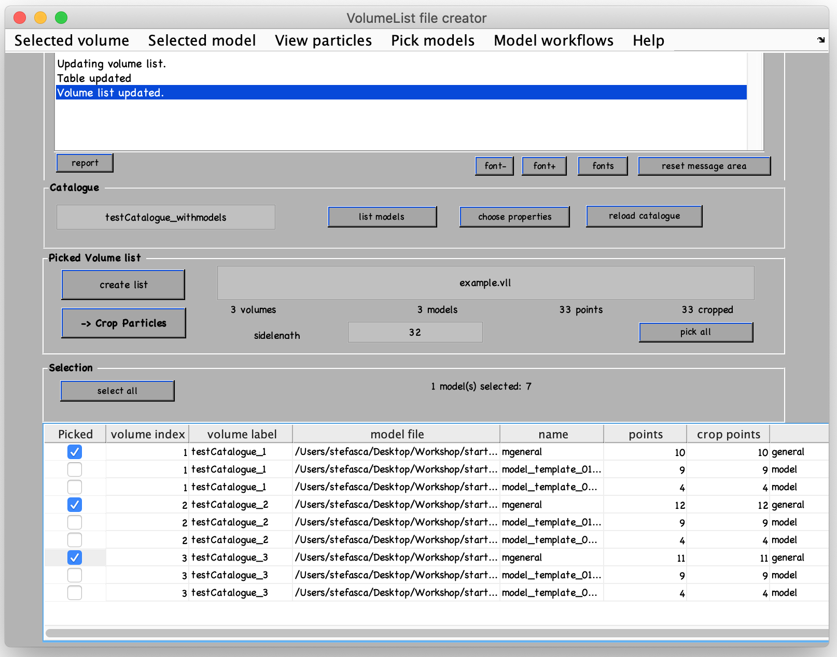Click the fonts button

click(603, 166)
